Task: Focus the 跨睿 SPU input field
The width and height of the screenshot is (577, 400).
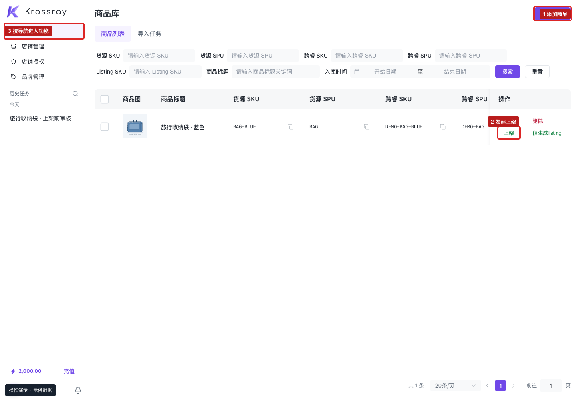Action: pos(471,56)
